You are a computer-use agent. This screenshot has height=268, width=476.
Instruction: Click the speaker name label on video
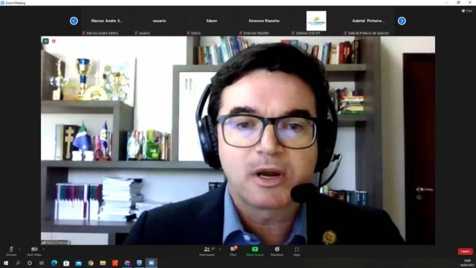[55, 242]
